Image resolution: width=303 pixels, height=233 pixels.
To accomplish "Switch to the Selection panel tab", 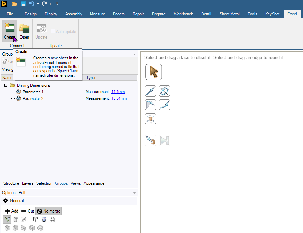I will [x=44, y=183].
